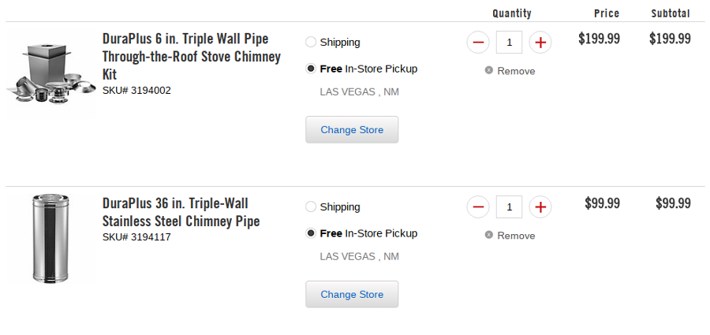Increase quantity of DuraPlus Chimney Kit

click(x=540, y=43)
